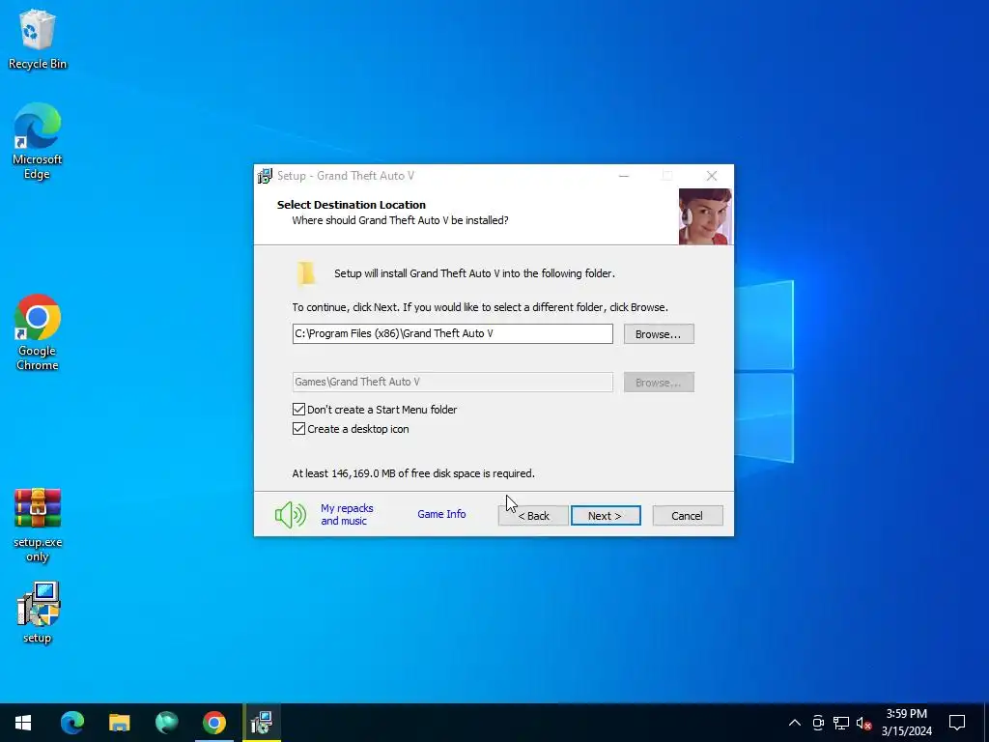Viewport: 989px width, 742px height.
Task: Open the notification center icon
Action: pyautogui.click(x=957, y=723)
